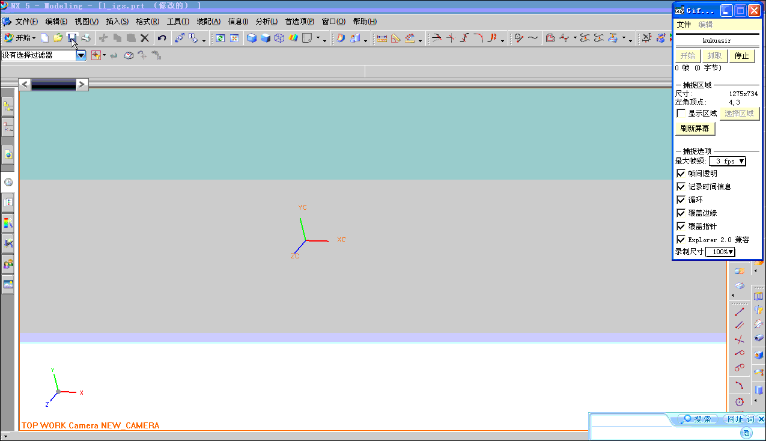Image resolution: width=766 pixels, height=441 pixels.
Task: Toggle the 记录时间信息 checkbox
Action: click(681, 186)
